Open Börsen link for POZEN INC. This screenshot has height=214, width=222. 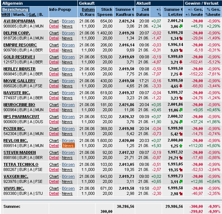point(68,129)
